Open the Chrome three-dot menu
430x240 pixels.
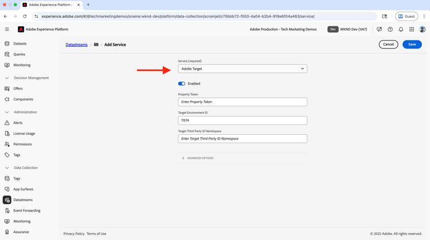pos(424,17)
